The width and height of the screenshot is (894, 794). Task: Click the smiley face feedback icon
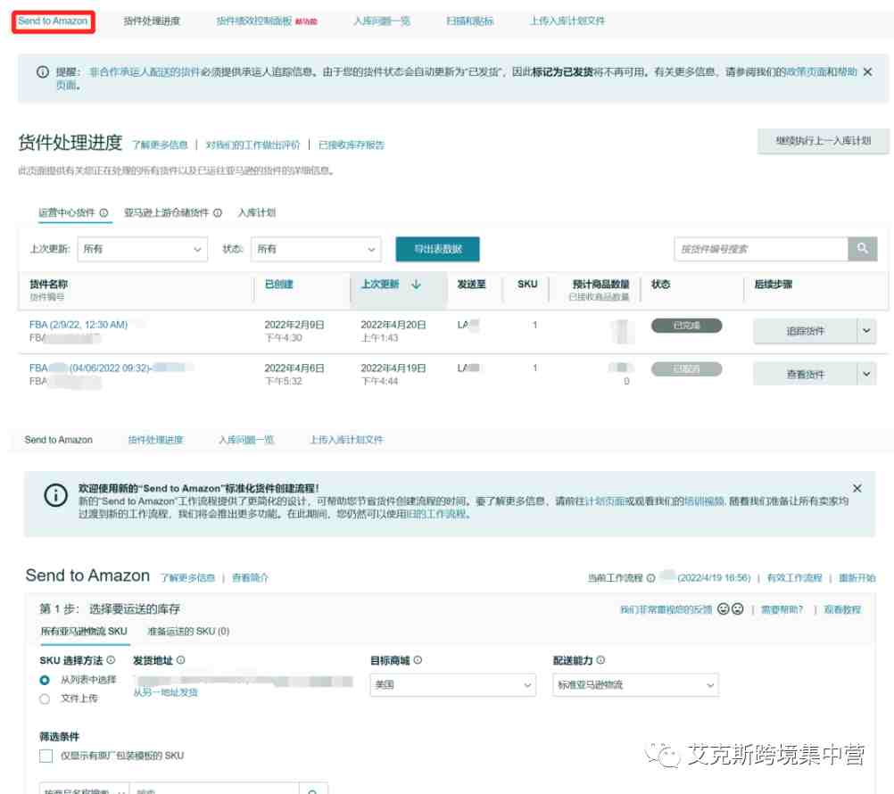(723, 608)
